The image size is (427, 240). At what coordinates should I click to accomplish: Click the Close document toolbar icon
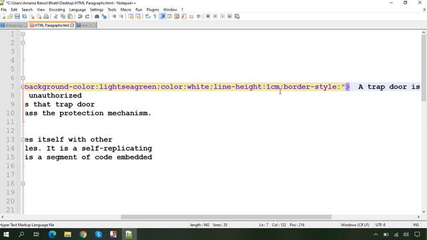point(32,16)
